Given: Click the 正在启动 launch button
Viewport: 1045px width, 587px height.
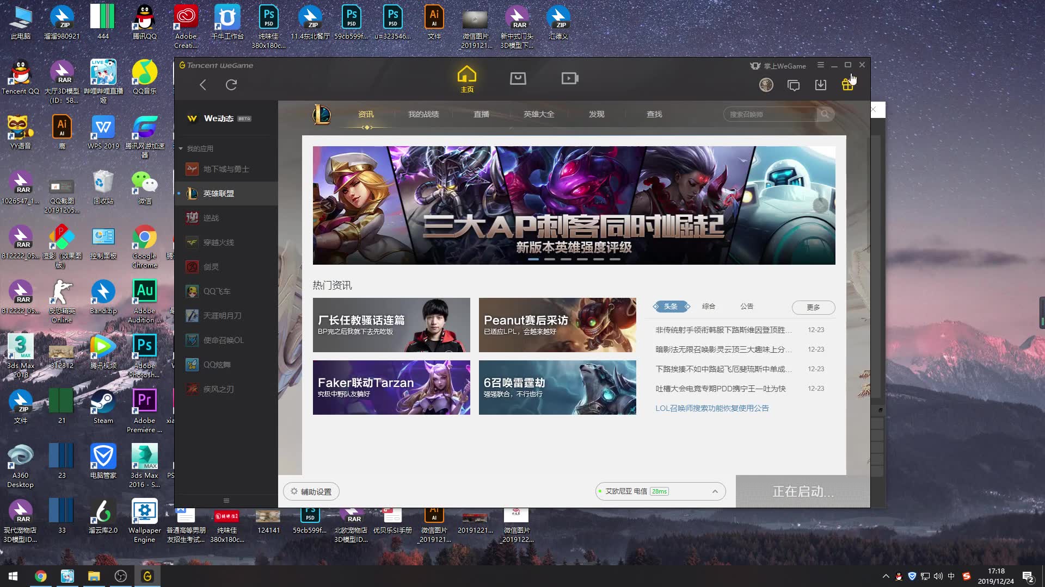Looking at the screenshot, I should coord(803,491).
